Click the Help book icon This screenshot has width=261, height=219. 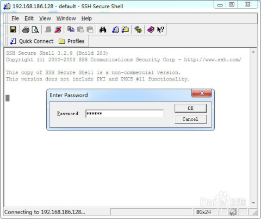point(151,29)
